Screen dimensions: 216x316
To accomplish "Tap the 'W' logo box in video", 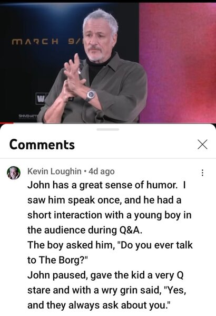I will pos(42,99).
